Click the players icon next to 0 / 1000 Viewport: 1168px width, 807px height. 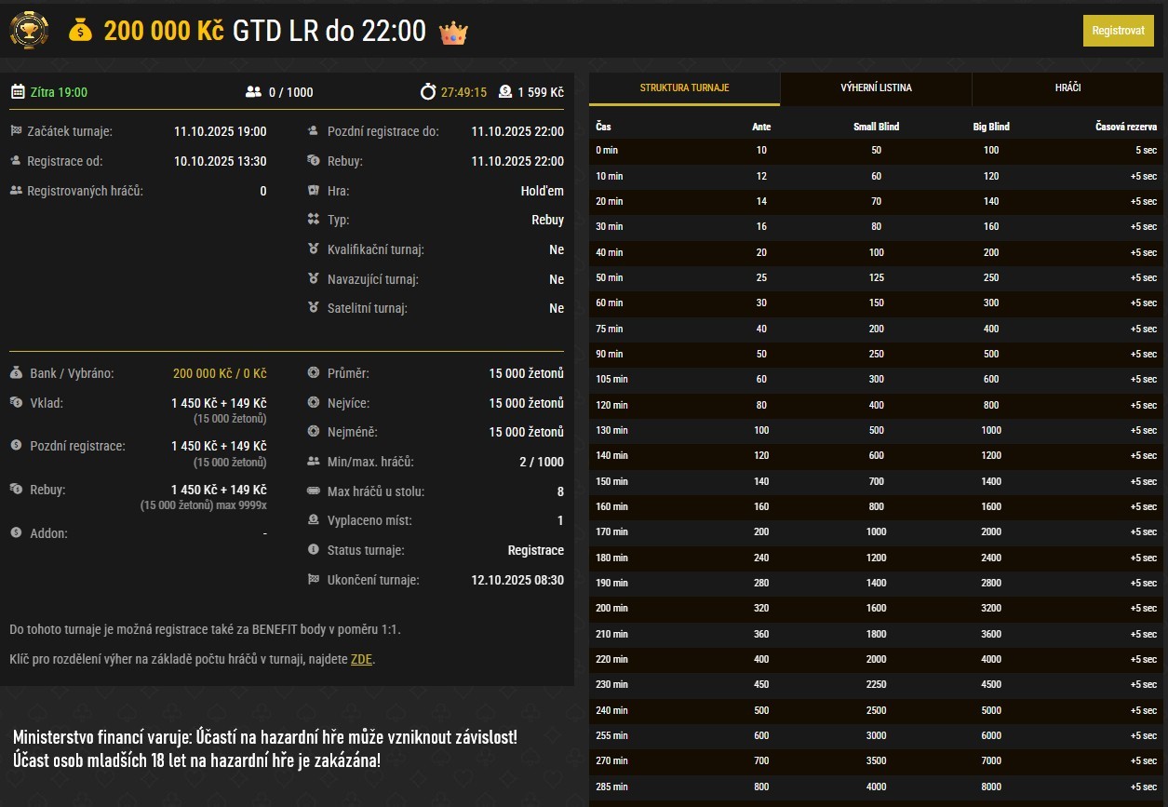[x=253, y=92]
